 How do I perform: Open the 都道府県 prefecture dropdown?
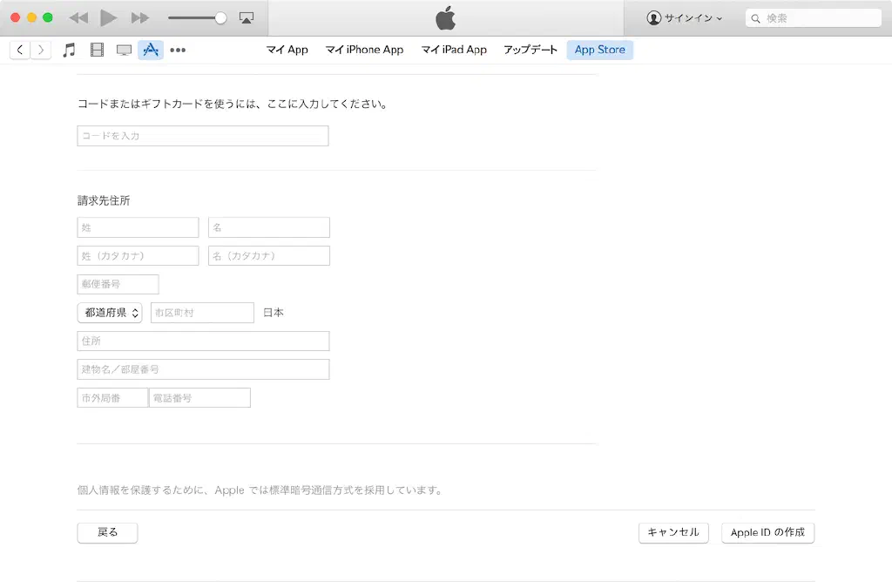pos(111,313)
